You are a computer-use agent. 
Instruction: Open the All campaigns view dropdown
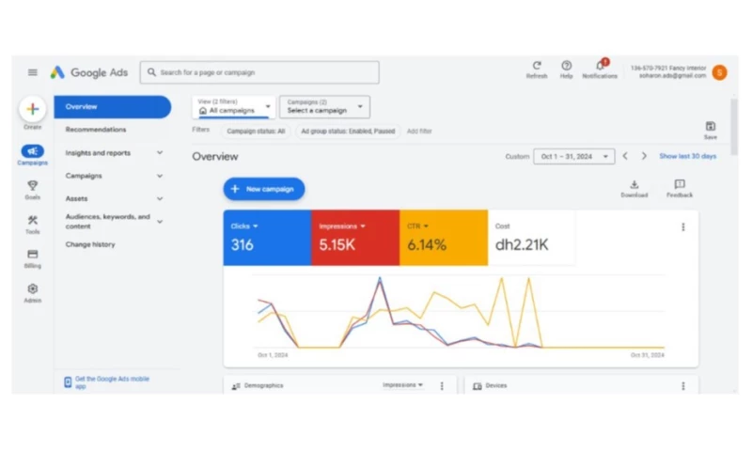(234, 107)
